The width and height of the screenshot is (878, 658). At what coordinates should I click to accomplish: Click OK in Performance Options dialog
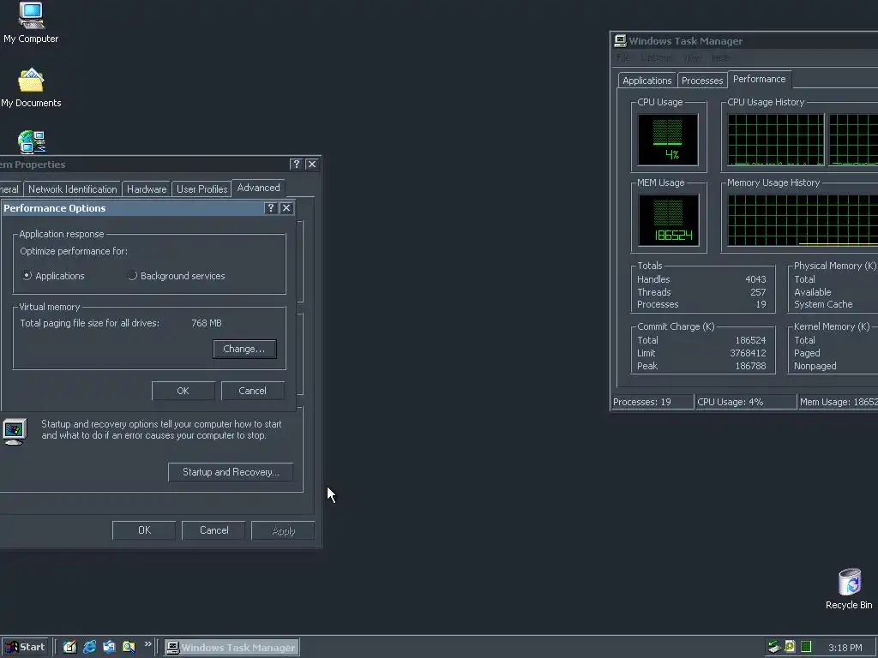[183, 391]
